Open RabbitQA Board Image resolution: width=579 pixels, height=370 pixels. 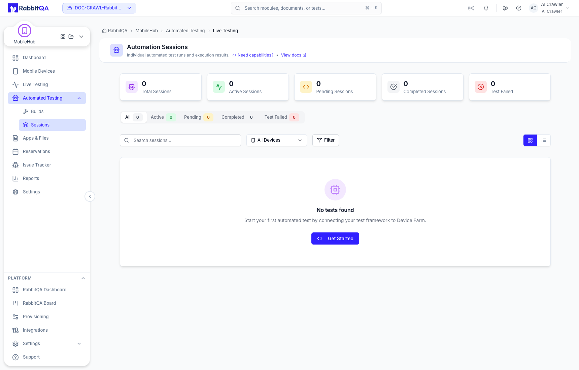47,303
